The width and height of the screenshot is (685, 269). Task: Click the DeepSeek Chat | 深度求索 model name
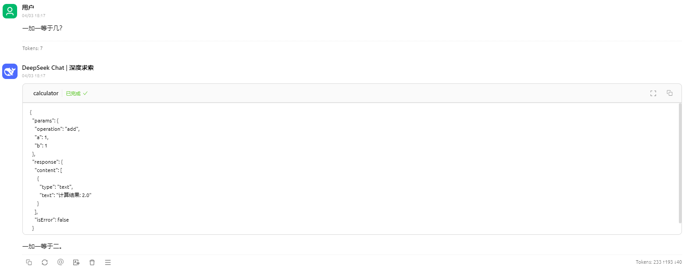click(x=58, y=68)
